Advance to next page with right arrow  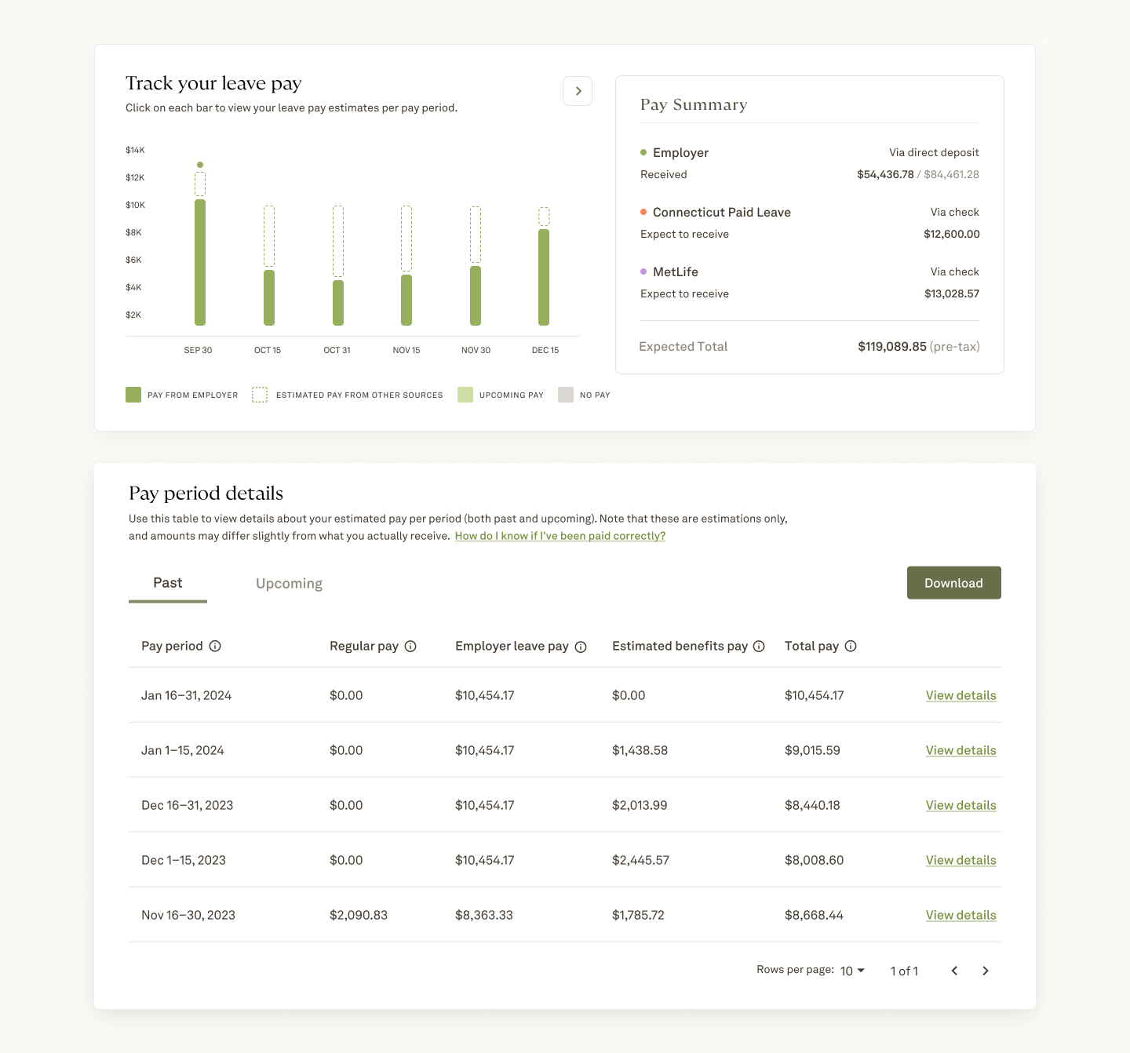tap(986, 971)
